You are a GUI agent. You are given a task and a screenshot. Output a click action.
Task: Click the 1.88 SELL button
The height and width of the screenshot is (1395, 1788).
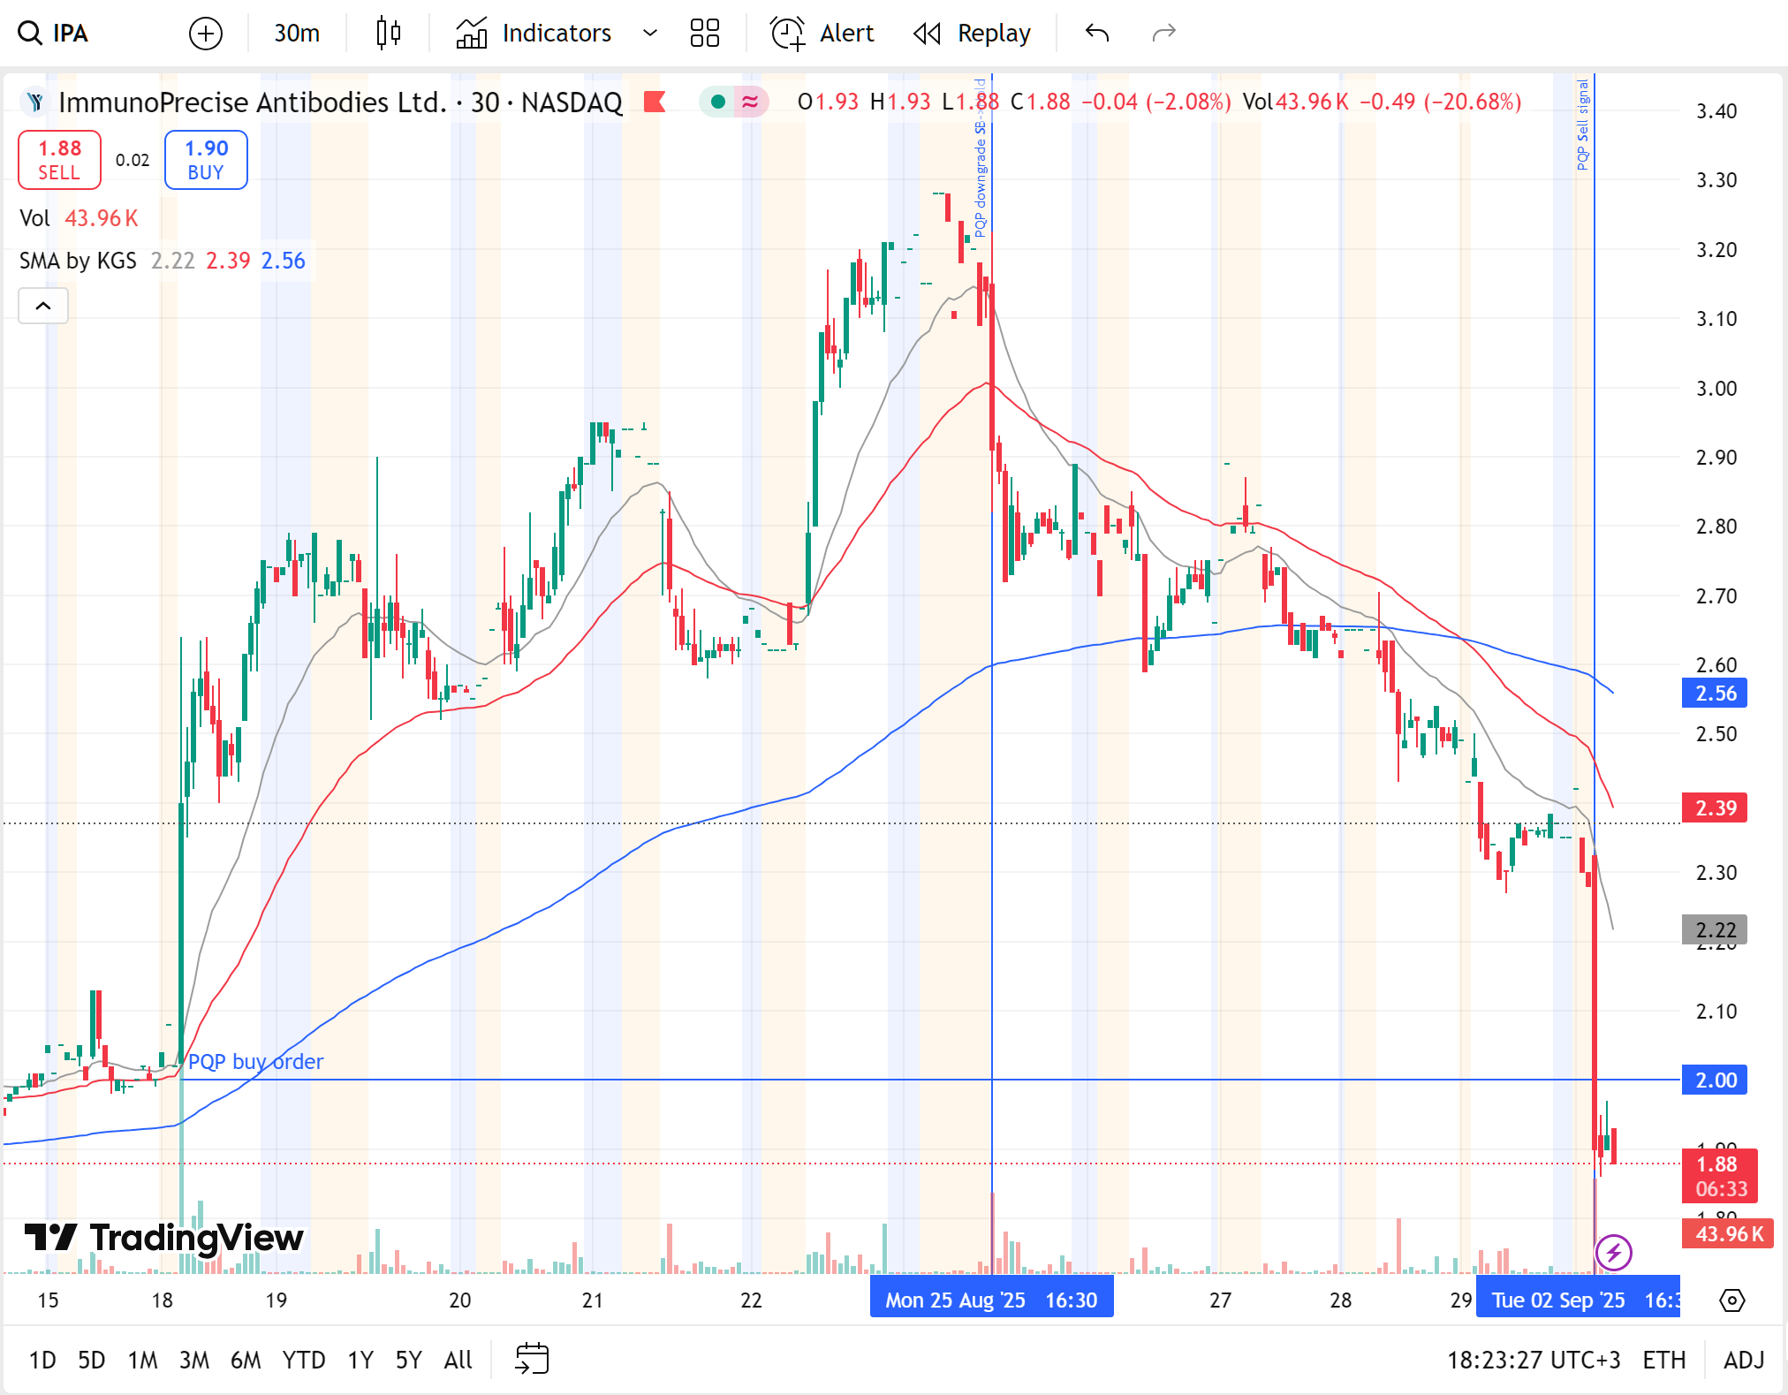[x=59, y=160]
